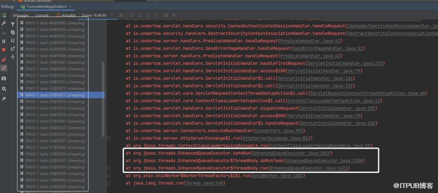Toggle fold marker beside XnioWorker line

point(109,176)
